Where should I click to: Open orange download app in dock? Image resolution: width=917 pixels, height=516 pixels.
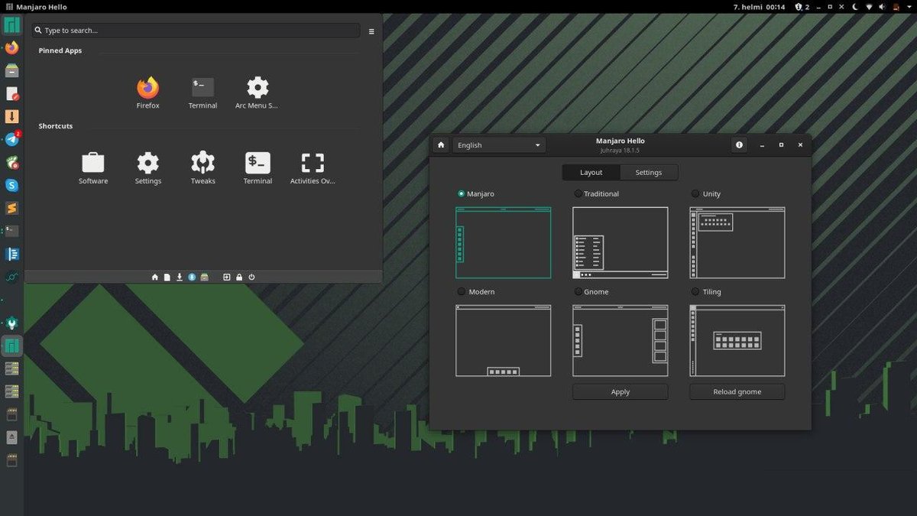click(x=11, y=116)
